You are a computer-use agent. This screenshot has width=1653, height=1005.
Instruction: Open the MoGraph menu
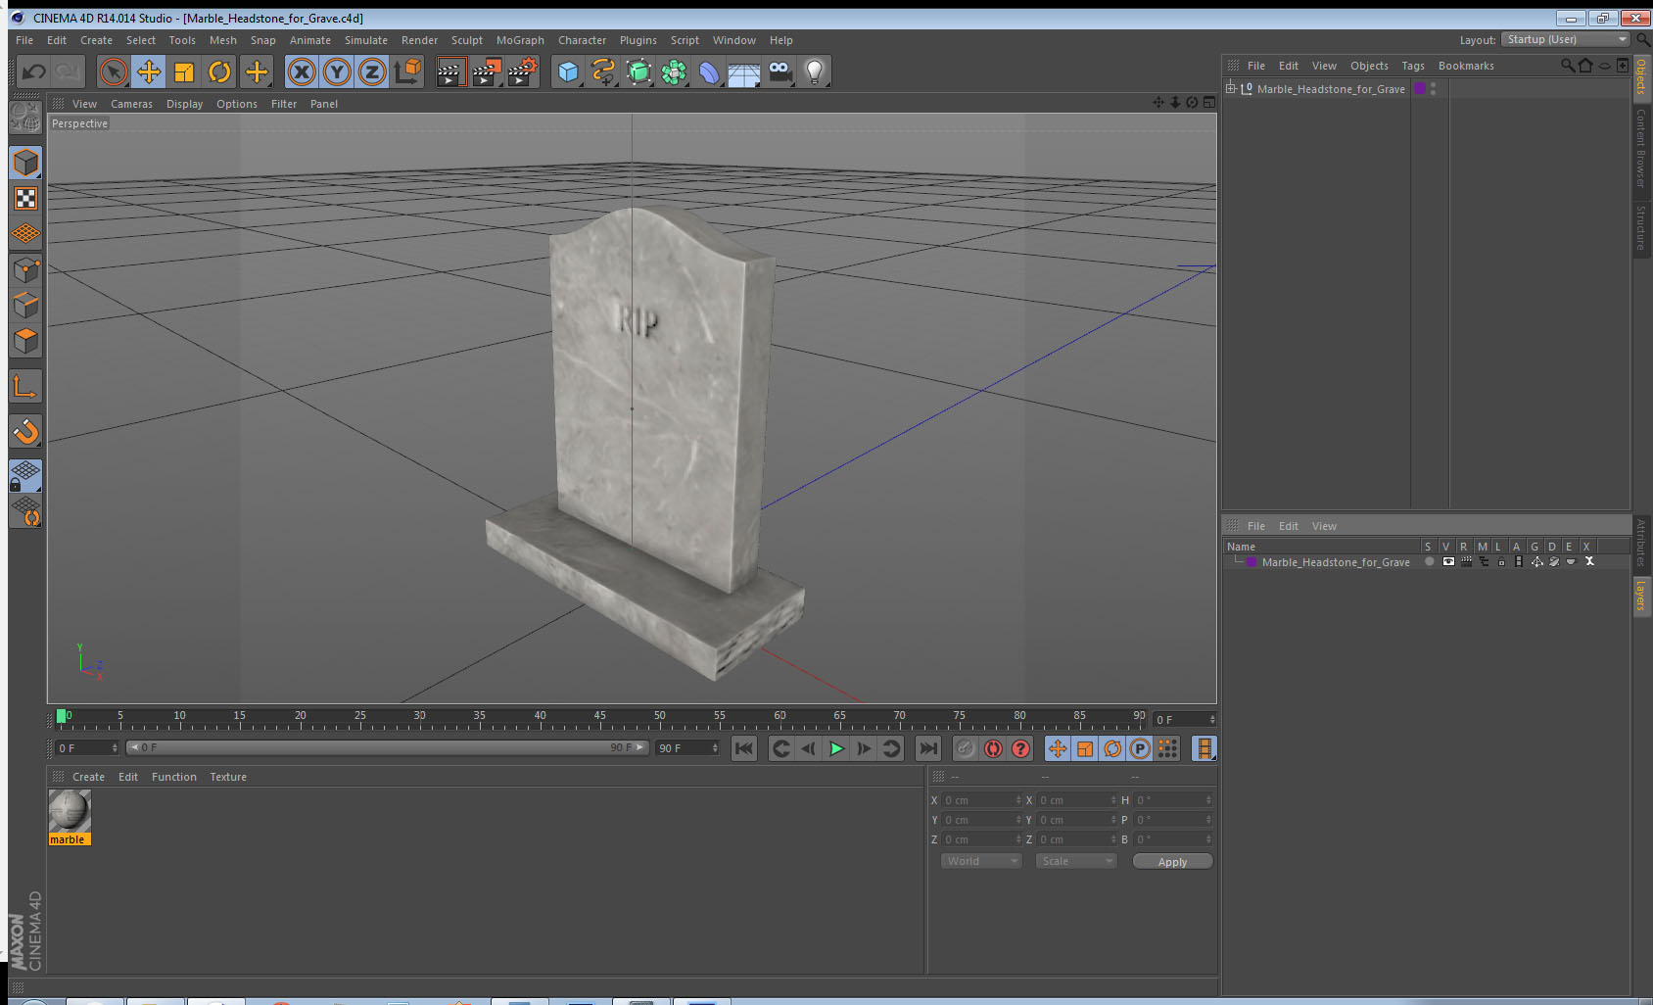click(520, 40)
